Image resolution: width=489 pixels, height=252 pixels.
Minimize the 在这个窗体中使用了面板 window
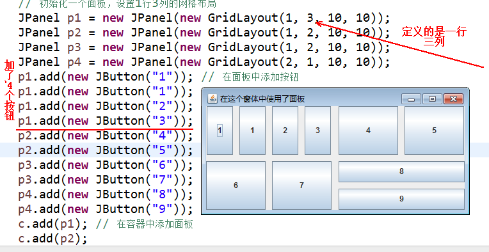click(x=411, y=98)
